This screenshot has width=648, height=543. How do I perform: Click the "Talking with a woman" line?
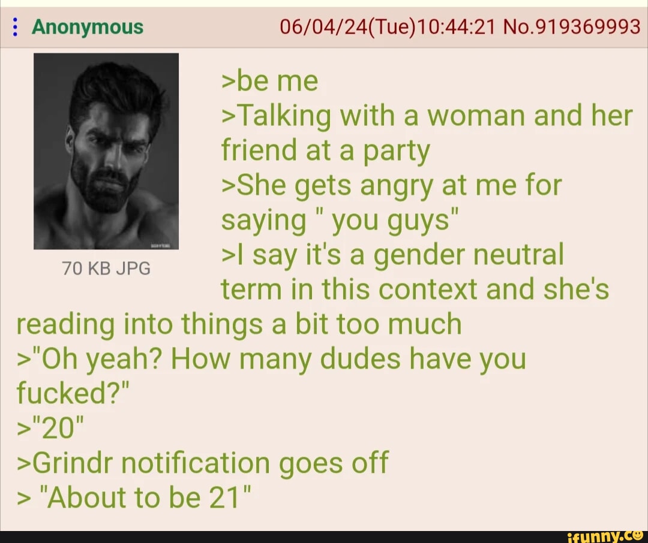tap(427, 116)
